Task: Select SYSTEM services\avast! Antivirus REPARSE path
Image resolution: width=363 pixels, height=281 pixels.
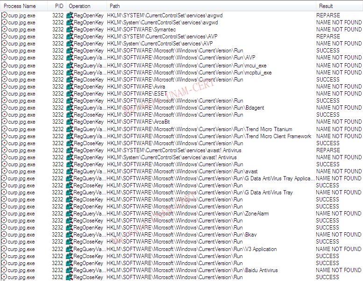Action: tap(174, 150)
